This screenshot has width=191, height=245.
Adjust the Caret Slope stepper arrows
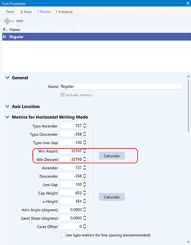(85, 218)
